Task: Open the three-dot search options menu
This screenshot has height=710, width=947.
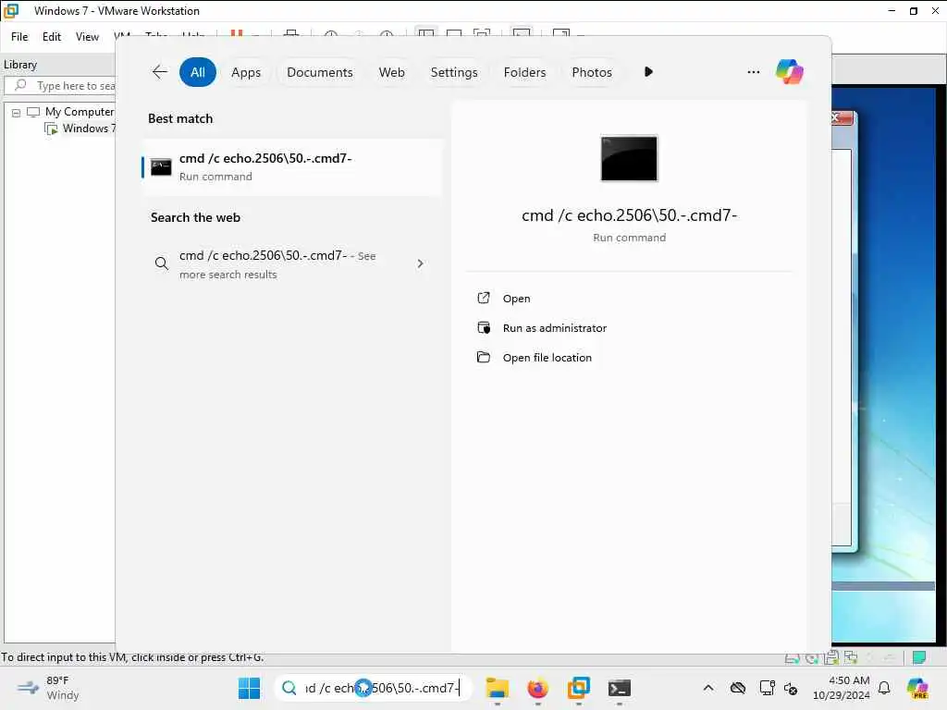Action: (x=753, y=72)
